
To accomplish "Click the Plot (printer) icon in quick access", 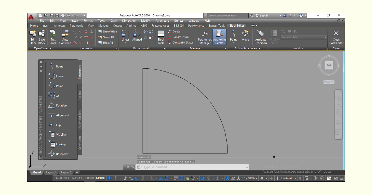I will coord(63,15).
